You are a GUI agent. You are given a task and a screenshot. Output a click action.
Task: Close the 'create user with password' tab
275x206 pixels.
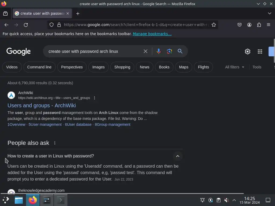click(68, 13)
